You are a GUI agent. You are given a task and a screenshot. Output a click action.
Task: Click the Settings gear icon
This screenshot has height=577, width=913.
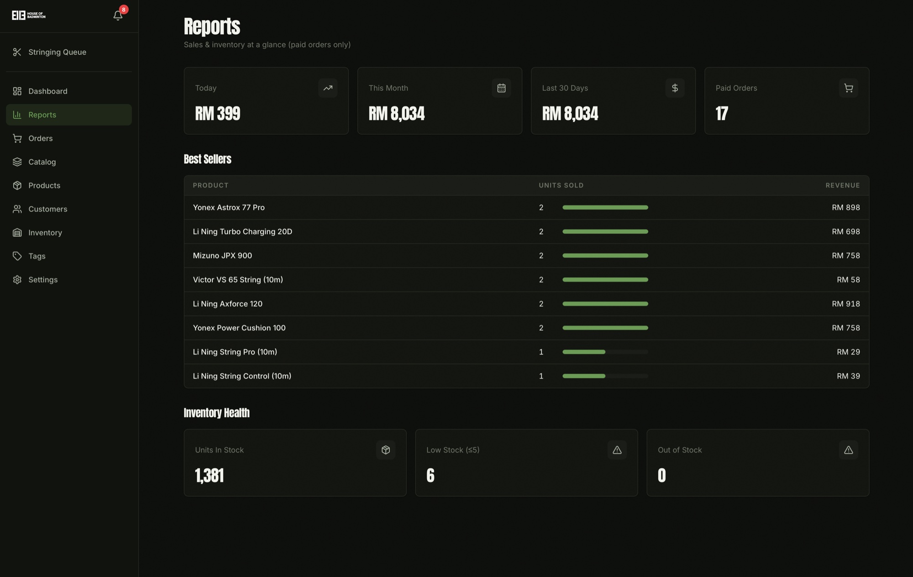[x=17, y=280]
